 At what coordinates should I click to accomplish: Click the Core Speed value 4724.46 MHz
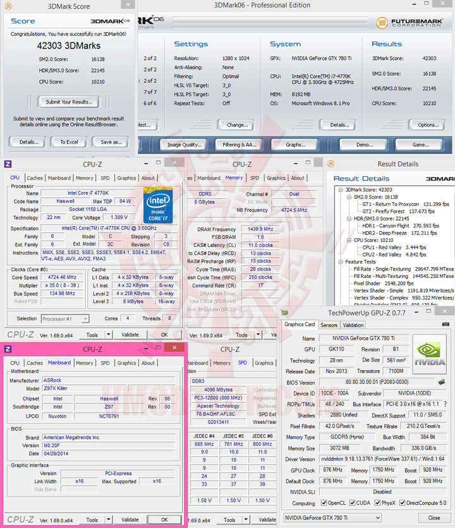coord(62,277)
